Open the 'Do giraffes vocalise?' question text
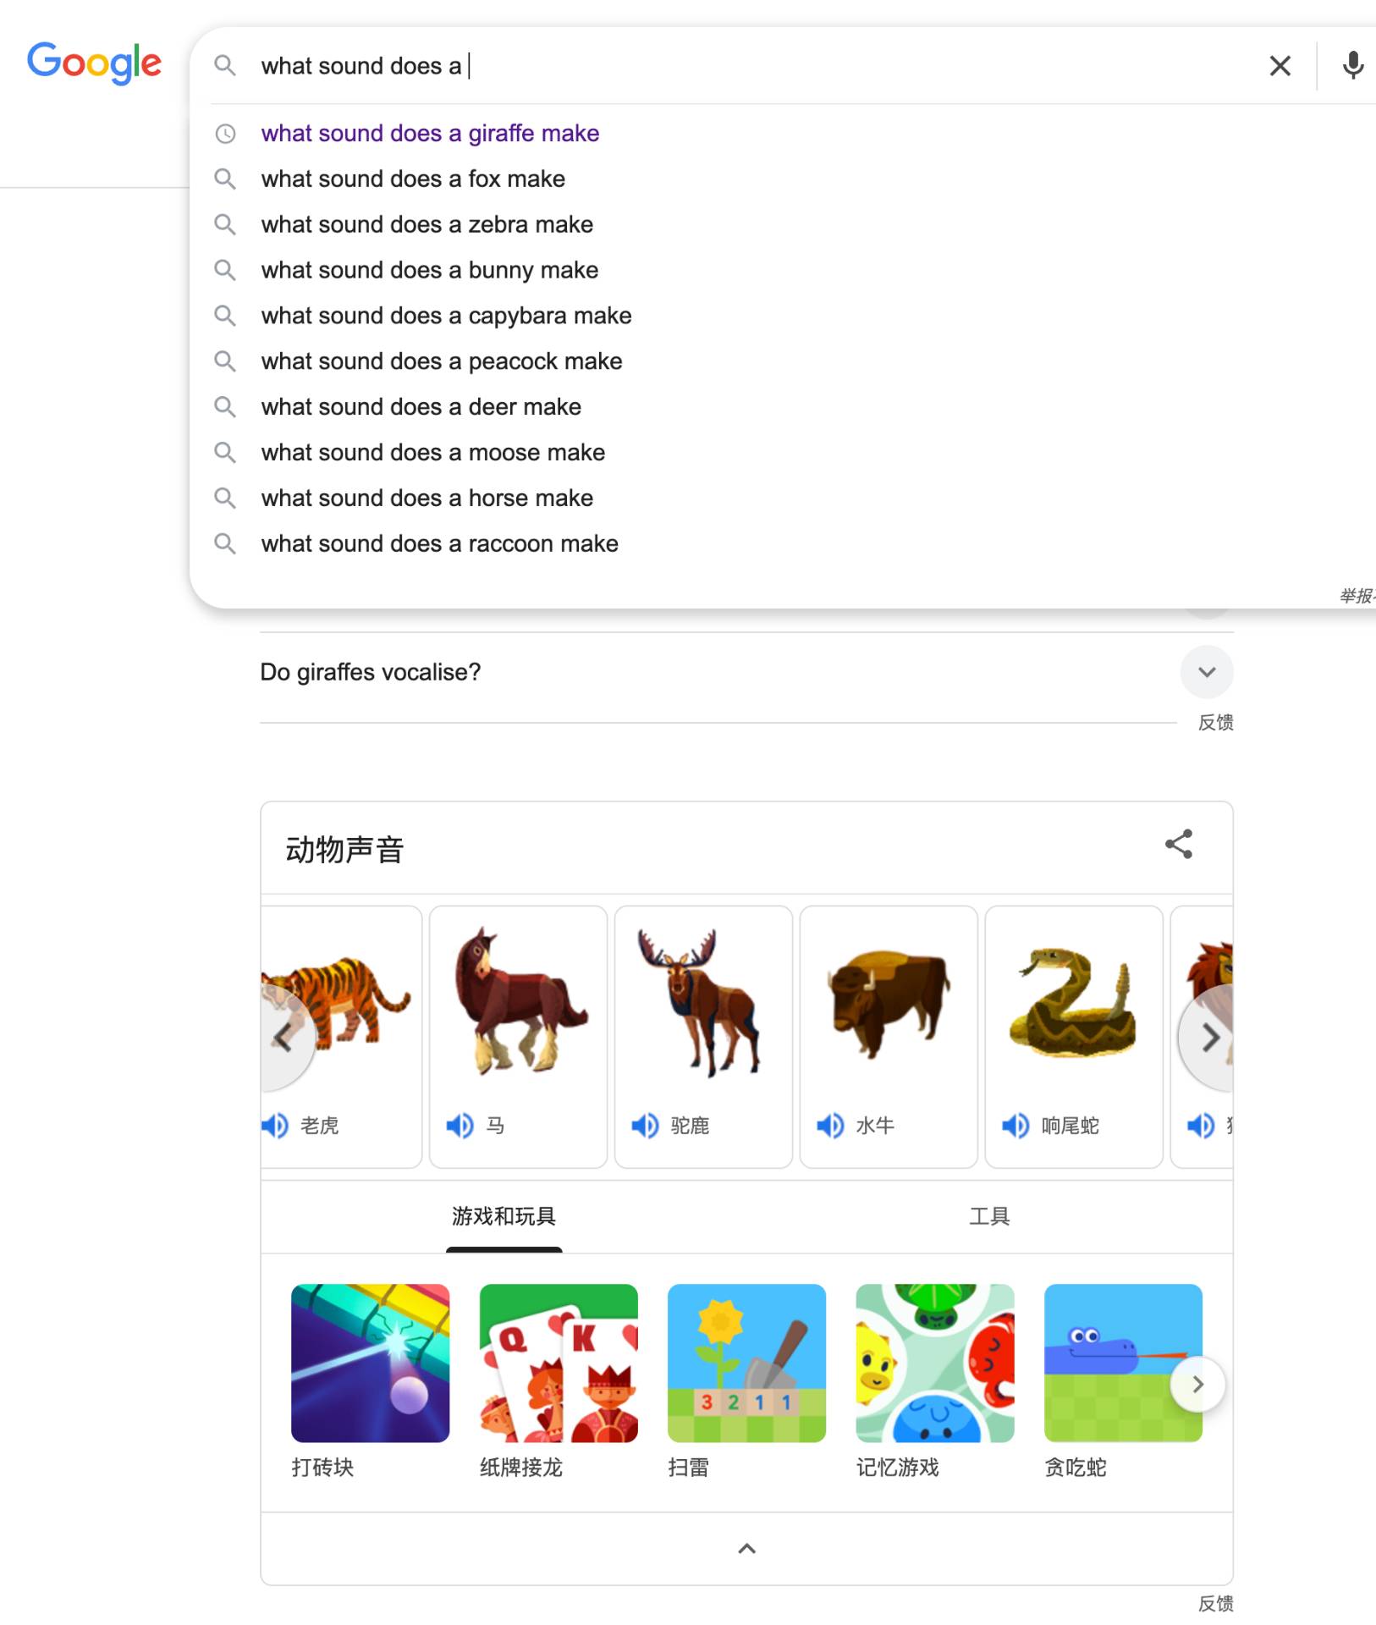 pyautogui.click(x=371, y=673)
